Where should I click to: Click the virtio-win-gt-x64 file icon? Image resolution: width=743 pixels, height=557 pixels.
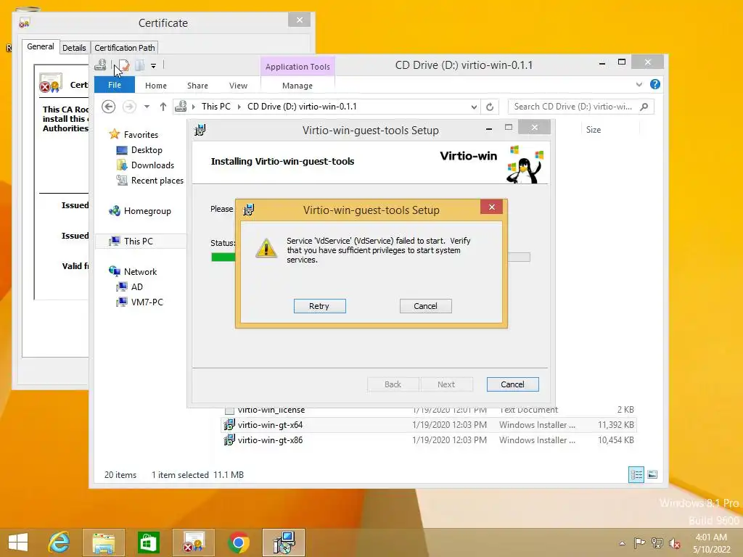(x=229, y=425)
